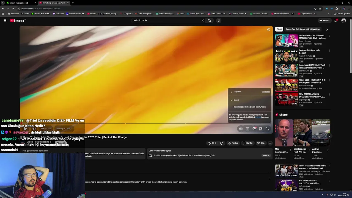Open live chat Paneli aç button
352x198 pixels.
266,155
